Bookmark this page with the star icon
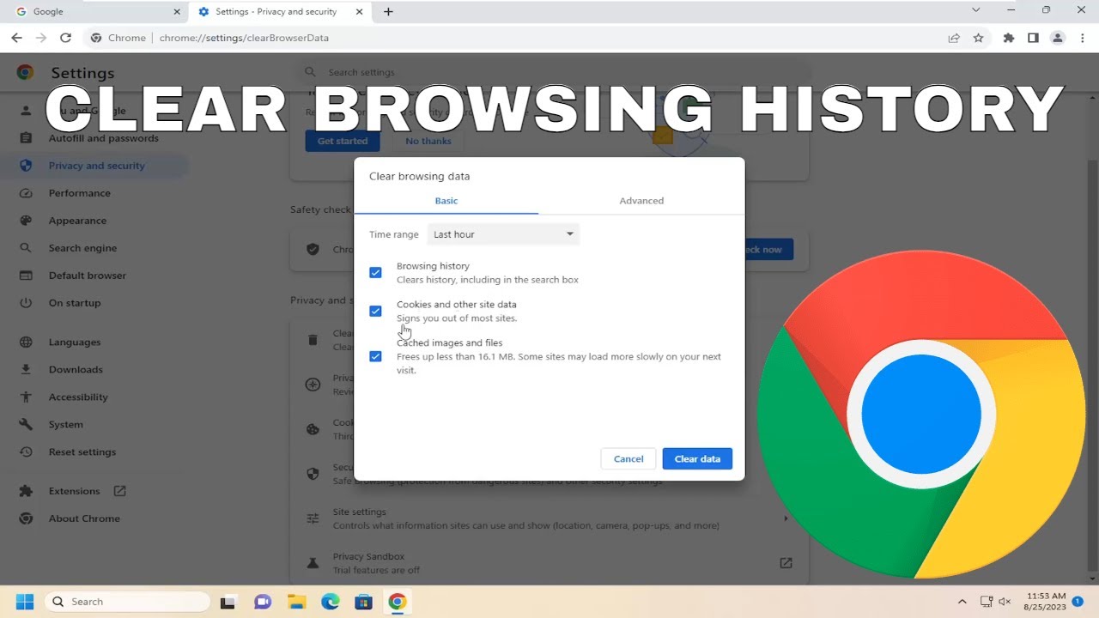 click(x=978, y=38)
